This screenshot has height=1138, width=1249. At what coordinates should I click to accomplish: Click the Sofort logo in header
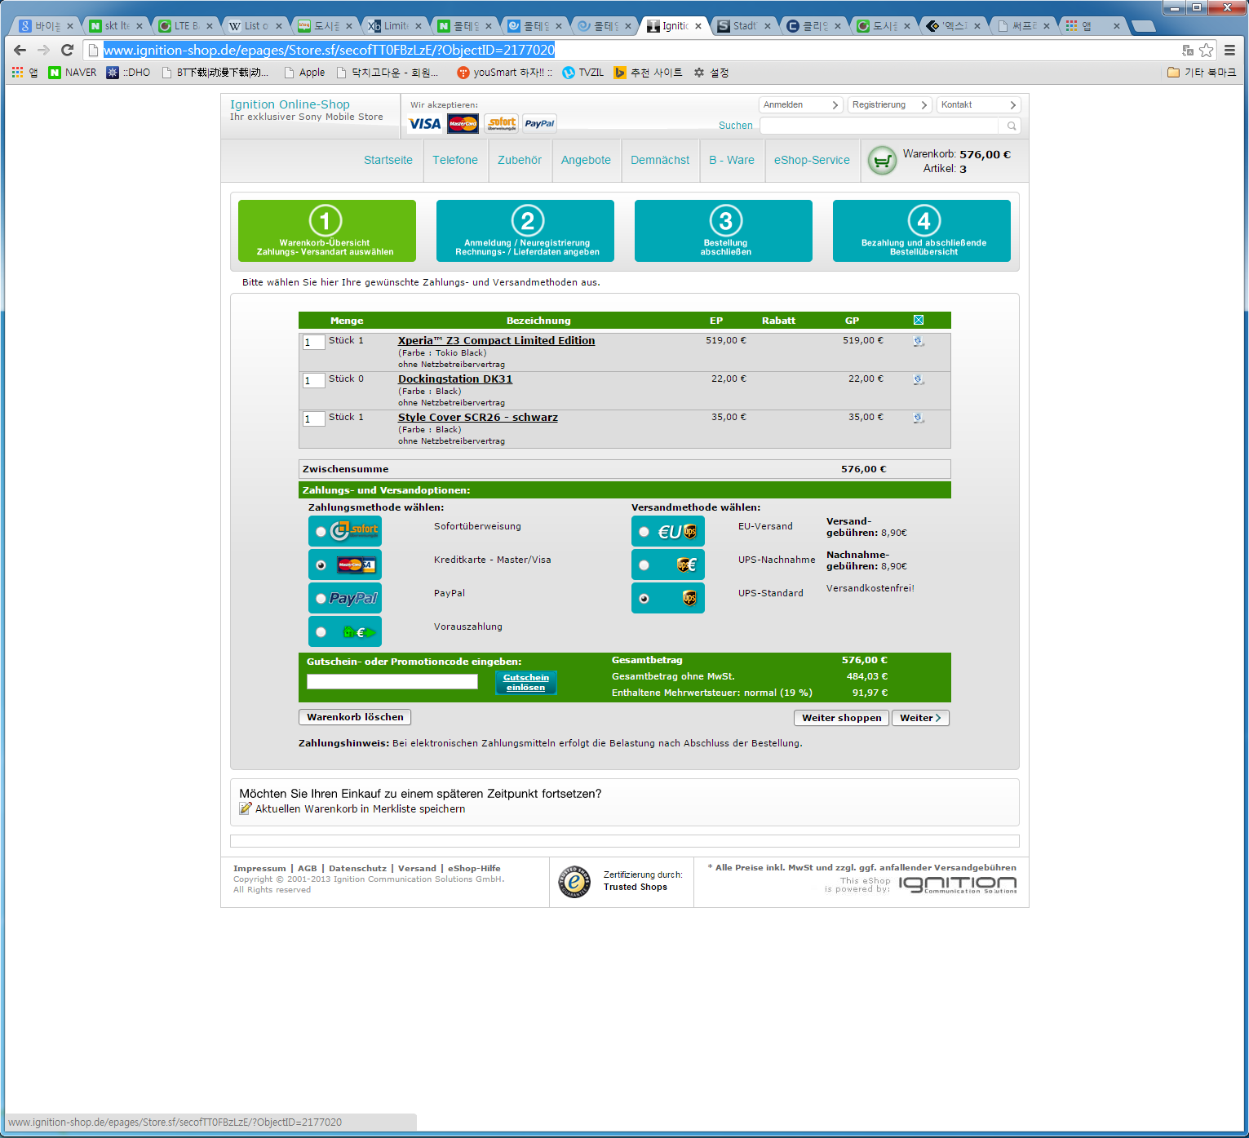click(x=502, y=124)
